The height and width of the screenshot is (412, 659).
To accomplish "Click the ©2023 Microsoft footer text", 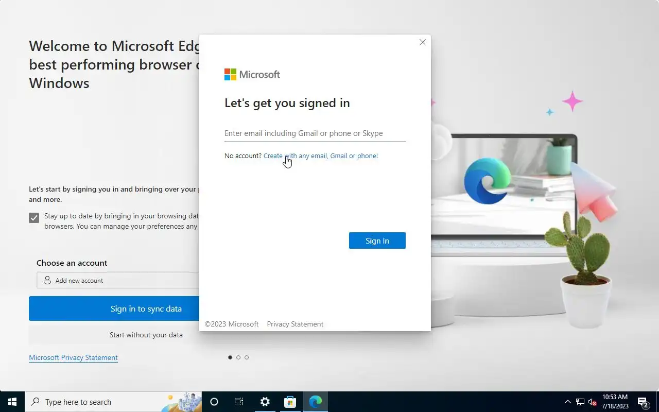I will click(x=232, y=324).
